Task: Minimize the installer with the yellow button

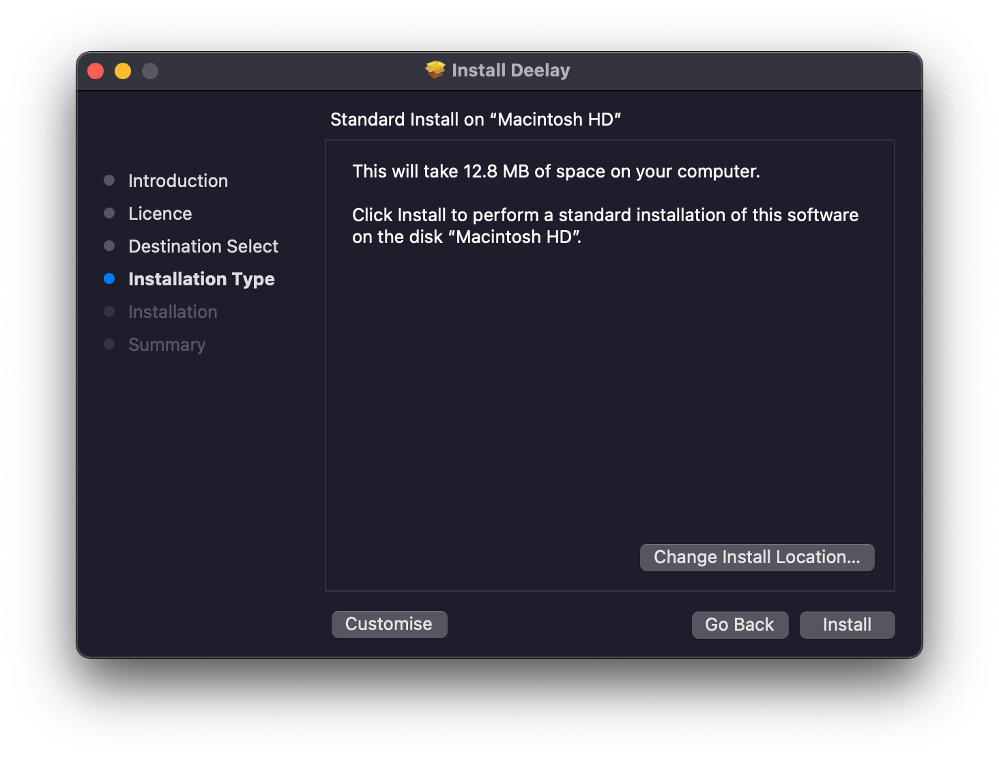Action: tap(123, 71)
